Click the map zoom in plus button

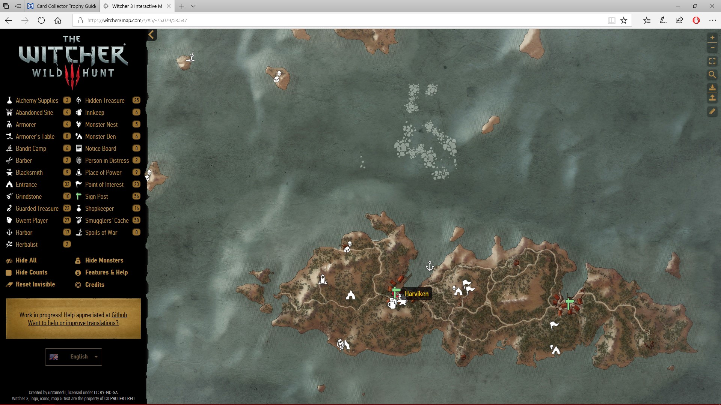click(712, 37)
